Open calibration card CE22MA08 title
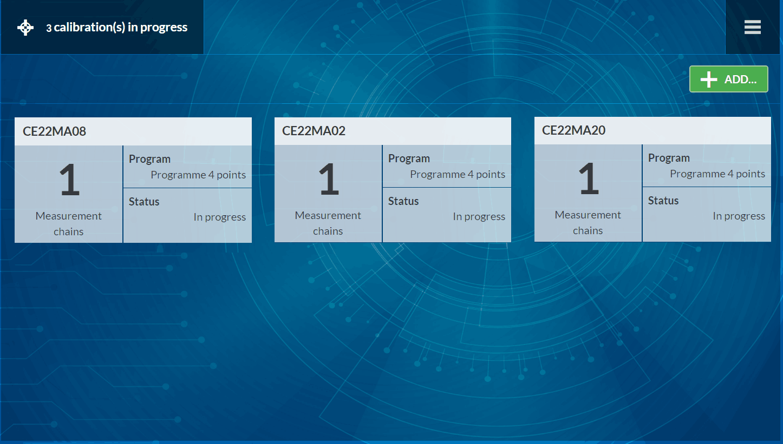Viewport: 783px width, 444px height. (54, 131)
